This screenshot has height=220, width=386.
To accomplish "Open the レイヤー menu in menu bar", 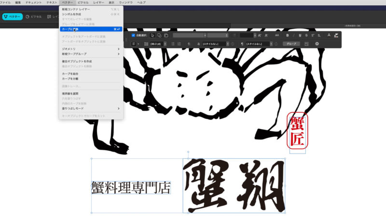I will [99, 2].
